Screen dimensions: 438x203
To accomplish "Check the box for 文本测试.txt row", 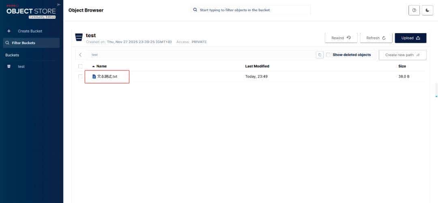I will click(80, 76).
